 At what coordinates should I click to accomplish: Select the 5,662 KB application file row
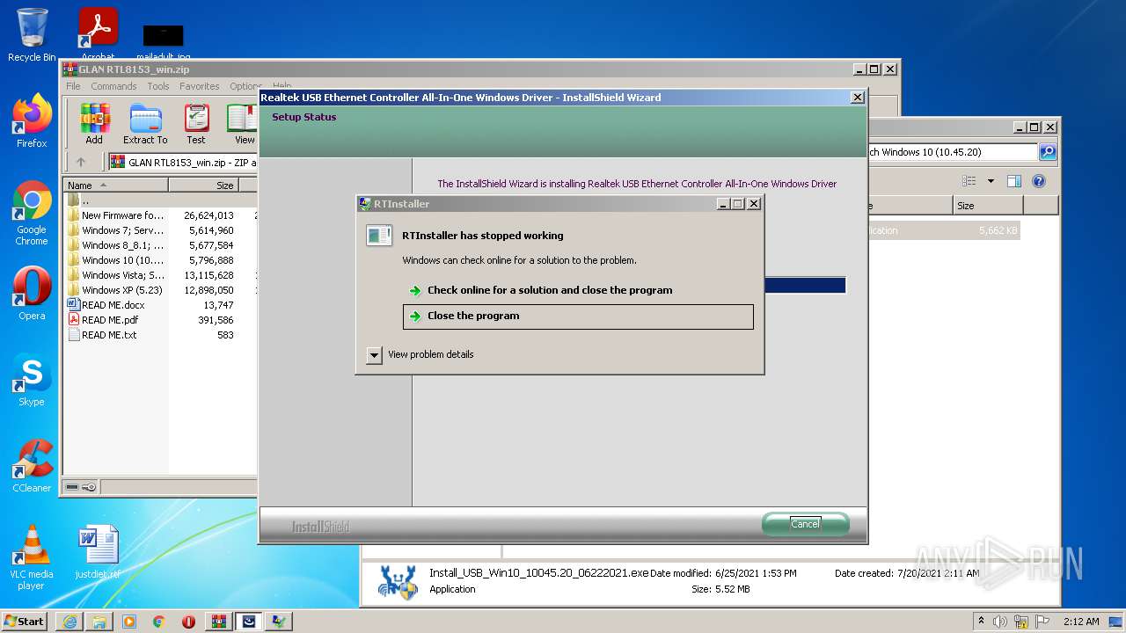point(944,230)
